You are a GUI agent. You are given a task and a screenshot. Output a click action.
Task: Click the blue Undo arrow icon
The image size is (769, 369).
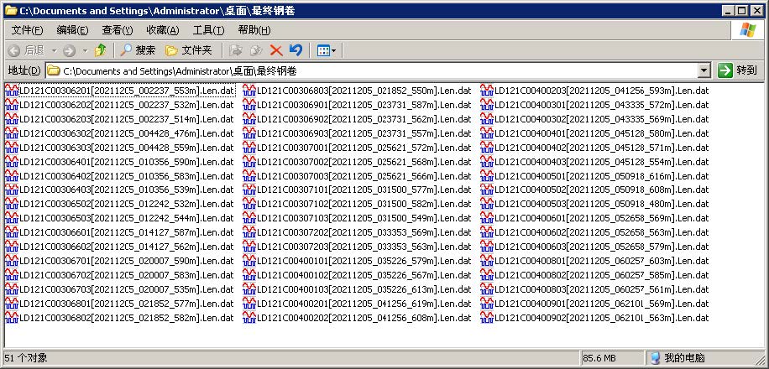[x=296, y=50]
